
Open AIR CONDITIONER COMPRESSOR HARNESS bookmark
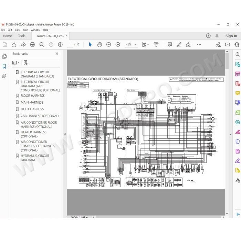(x=38, y=146)
